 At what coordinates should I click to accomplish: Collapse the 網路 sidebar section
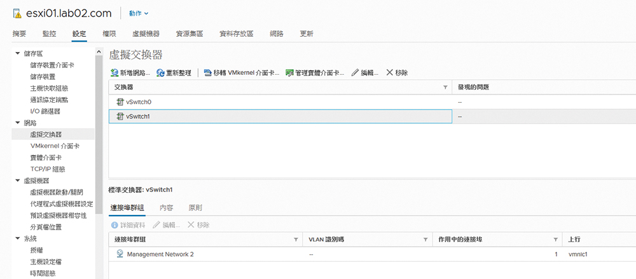coord(17,123)
